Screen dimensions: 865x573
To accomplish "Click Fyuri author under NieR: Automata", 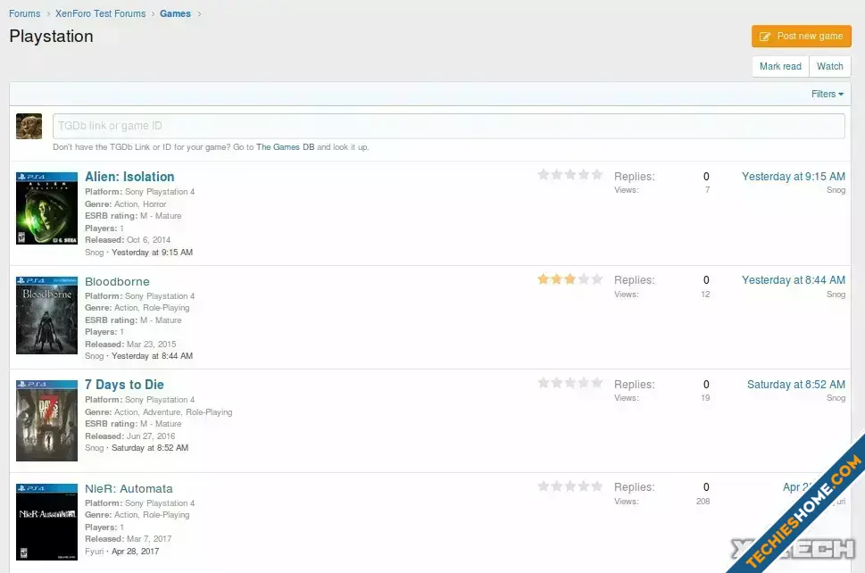I will coord(95,552).
